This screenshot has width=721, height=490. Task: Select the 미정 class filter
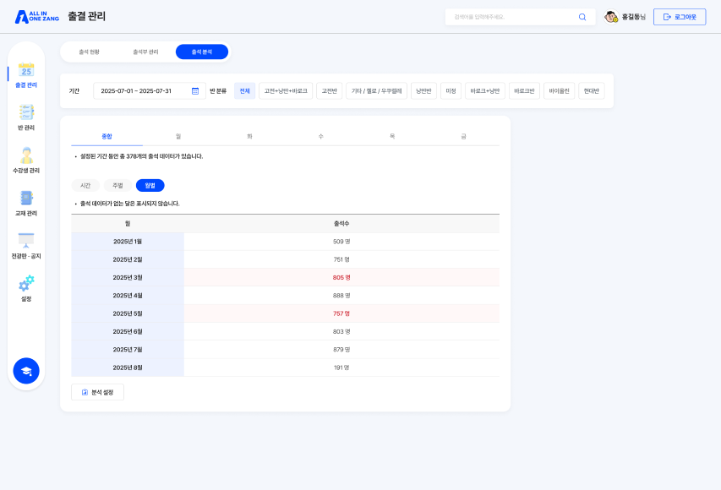(x=451, y=91)
